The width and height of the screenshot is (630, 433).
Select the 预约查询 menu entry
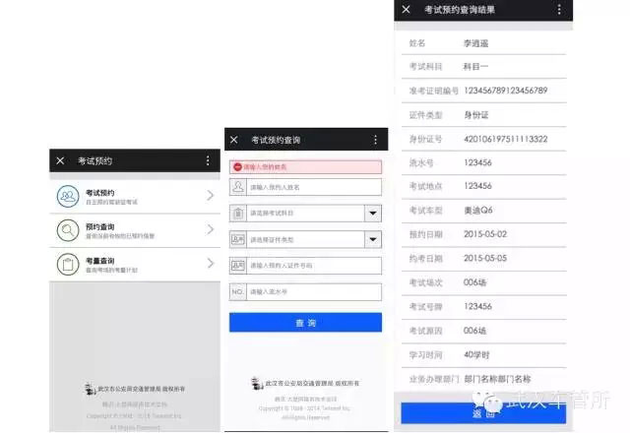(135, 230)
